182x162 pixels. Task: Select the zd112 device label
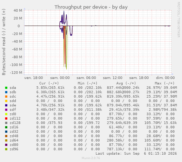15,118
